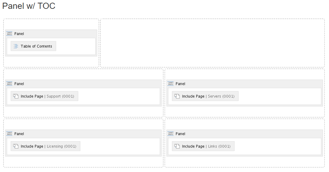Click the Include Page Links icon

point(177,146)
